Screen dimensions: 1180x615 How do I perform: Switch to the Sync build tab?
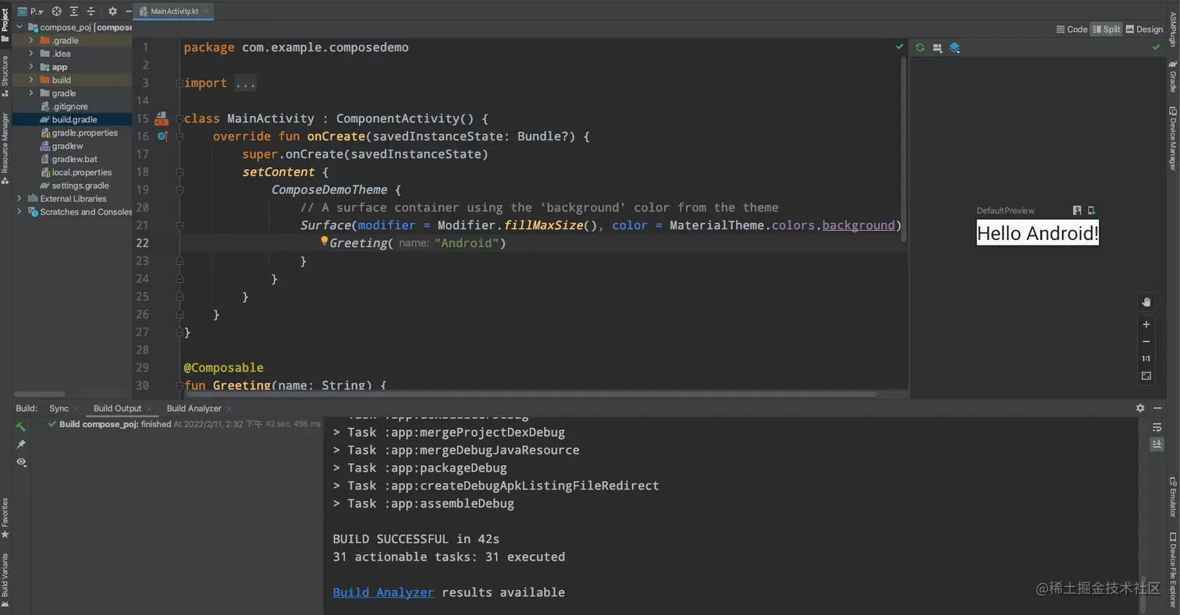(x=59, y=408)
